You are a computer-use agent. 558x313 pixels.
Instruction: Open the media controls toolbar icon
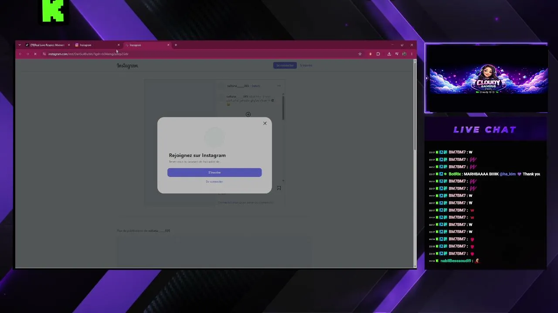397,54
